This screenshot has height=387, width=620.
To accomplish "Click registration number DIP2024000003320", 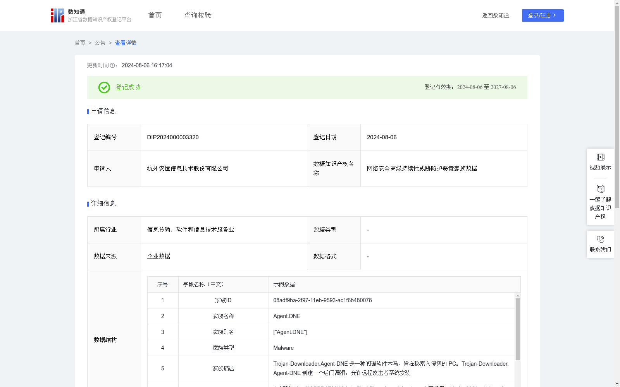I will tap(173, 137).
